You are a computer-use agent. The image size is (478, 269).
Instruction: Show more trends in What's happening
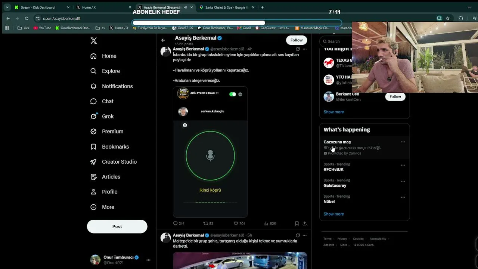pyautogui.click(x=333, y=214)
